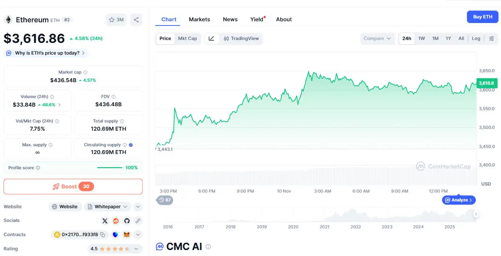Click the timeline range slider handle
Screen dimensions: 501x256
point(476,214)
